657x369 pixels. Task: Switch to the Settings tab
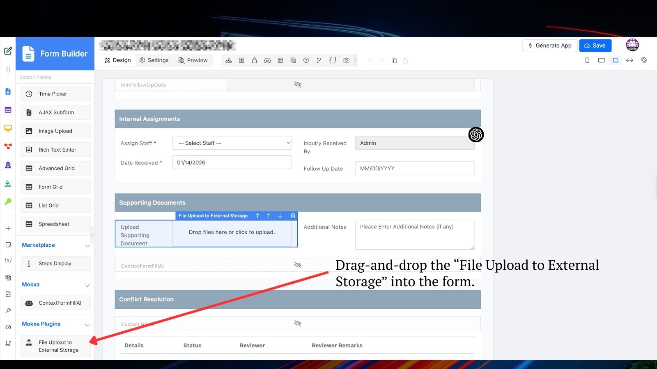[154, 60]
